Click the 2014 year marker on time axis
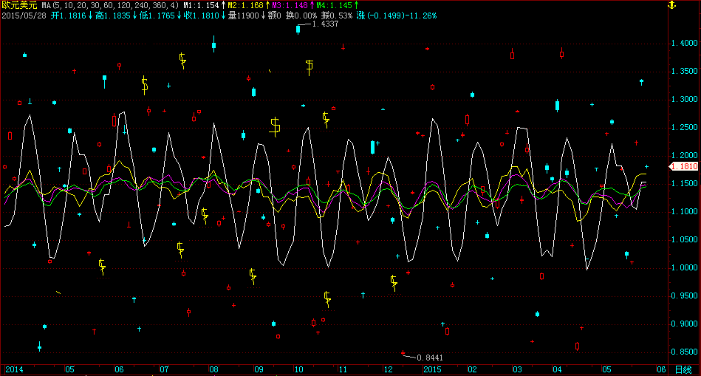This screenshot has height=376, width=701. point(15,369)
